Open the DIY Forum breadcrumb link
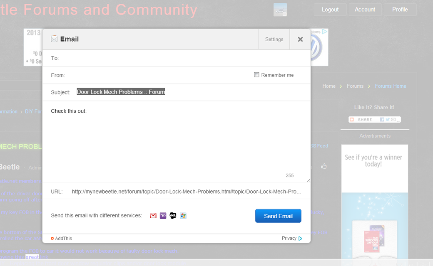The image size is (433, 266). point(33,112)
